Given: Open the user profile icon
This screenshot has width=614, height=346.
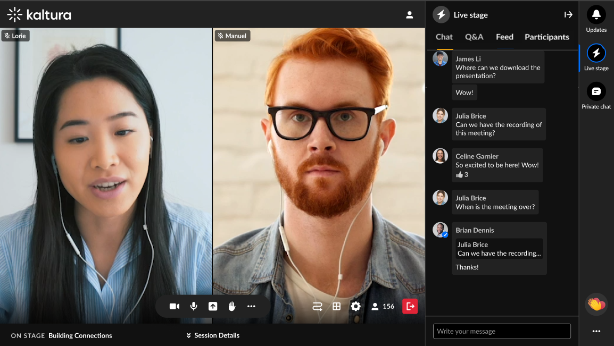Looking at the screenshot, I should tap(409, 15).
